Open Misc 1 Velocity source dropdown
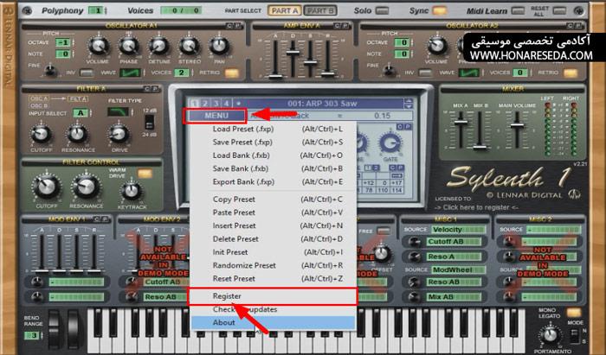 (458, 230)
